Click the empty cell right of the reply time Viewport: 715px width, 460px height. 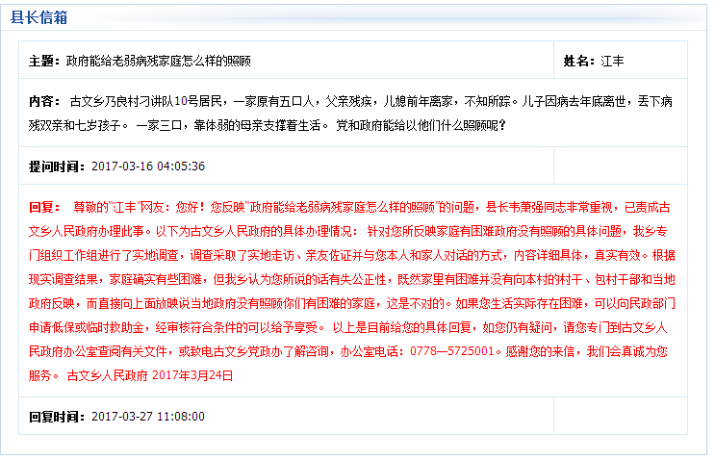[x=620, y=417]
